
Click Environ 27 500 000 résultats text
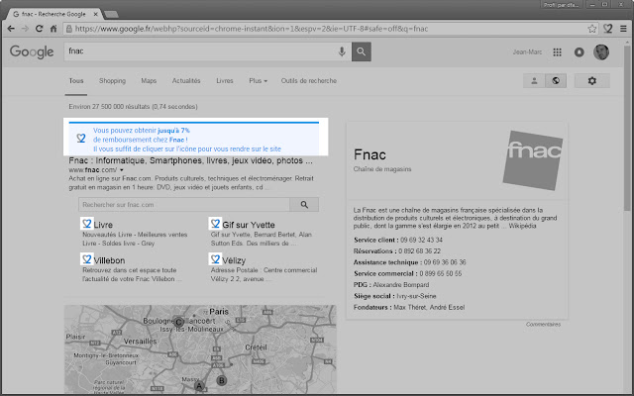point(133,107)
